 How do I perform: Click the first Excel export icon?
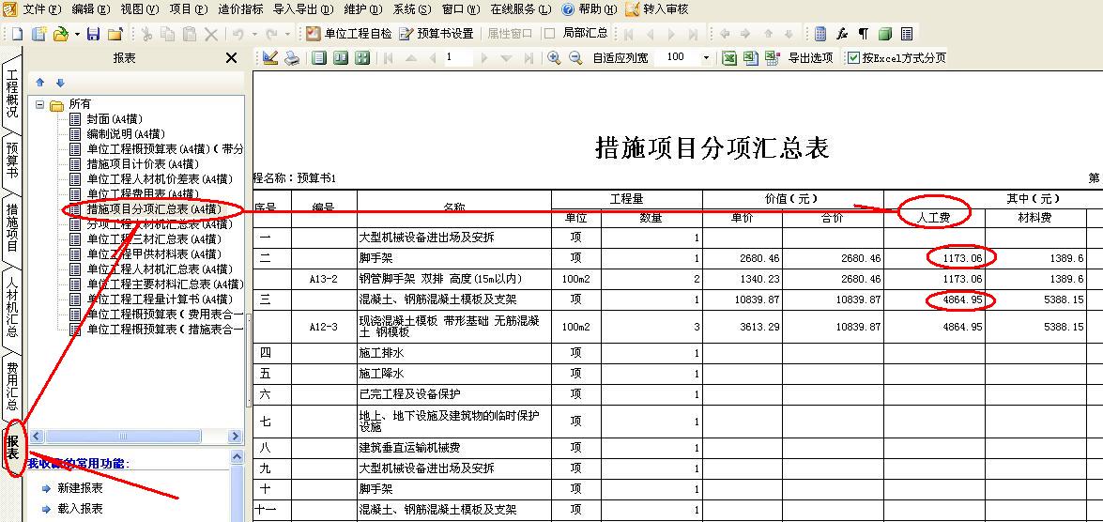click(x=729, y=58)
